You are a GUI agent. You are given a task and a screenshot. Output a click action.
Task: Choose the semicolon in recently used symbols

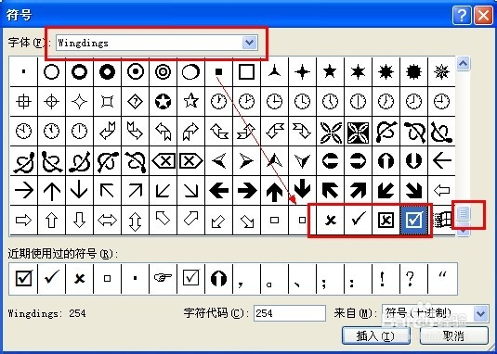tap(324, 283)
